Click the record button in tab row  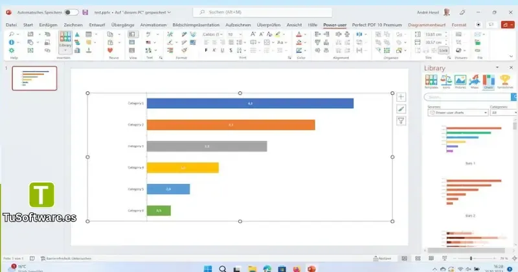[478, 25]
